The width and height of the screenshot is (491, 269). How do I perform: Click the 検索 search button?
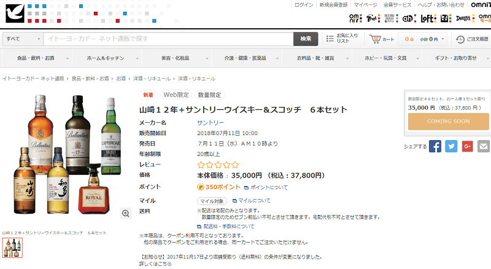(306, 39)
